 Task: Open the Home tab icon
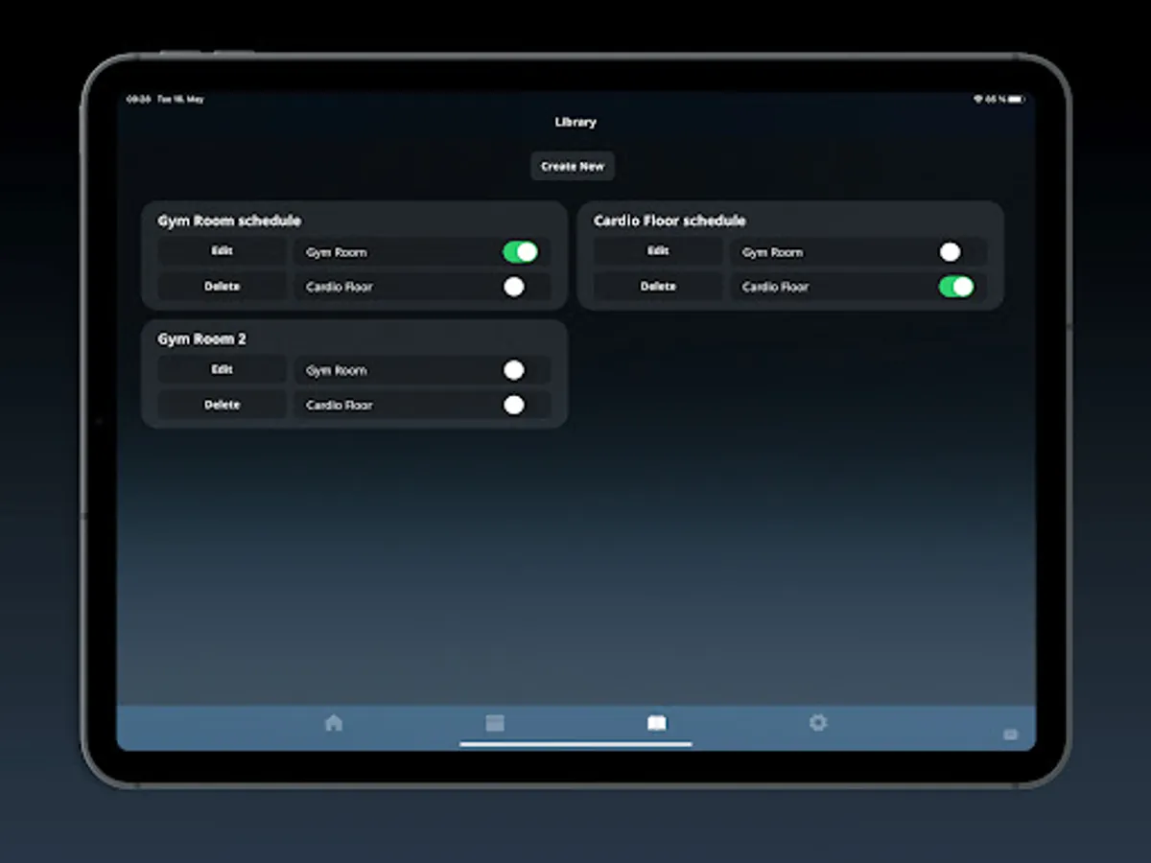[x=334, y=723]
